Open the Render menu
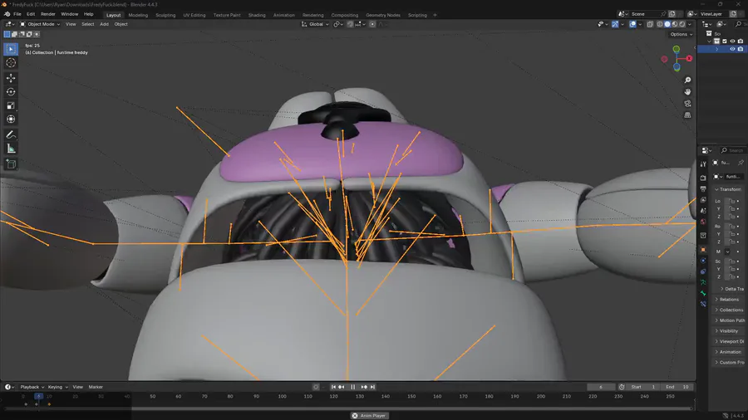Screen dimensions: 748x420 [47, 14]
